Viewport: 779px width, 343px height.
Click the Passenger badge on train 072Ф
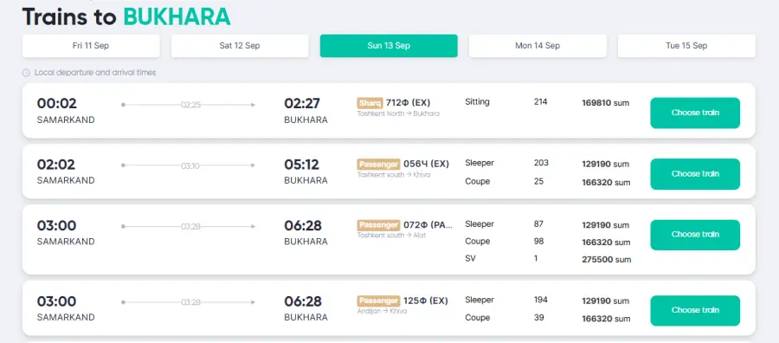[x=378, y=225]
